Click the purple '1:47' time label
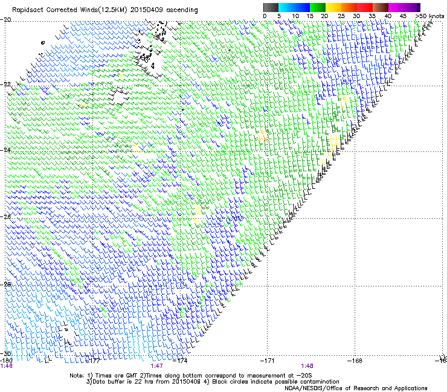 coord(157,366)
